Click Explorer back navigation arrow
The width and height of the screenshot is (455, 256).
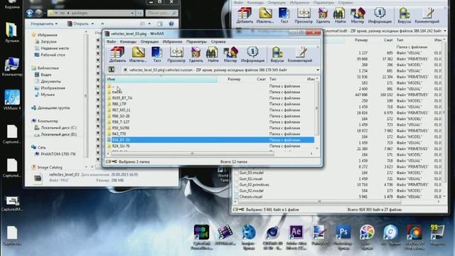point(30,13)
